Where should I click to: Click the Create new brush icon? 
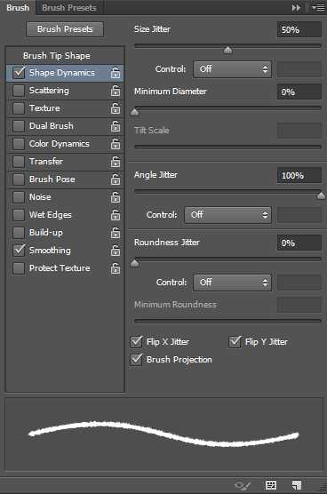pyautogui.click(x=297, y=485)
